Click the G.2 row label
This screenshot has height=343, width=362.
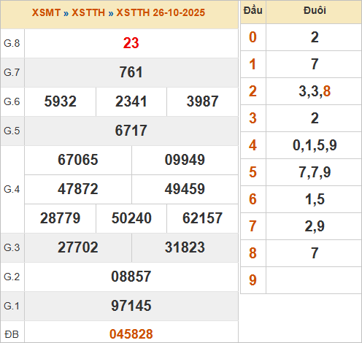point(12,277)
